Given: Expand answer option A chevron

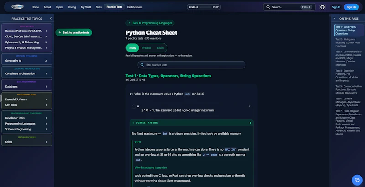Looking at the screenshot, I should (x=250, y=106).
